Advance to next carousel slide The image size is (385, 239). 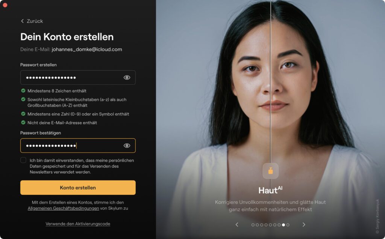tap(304, 224)
